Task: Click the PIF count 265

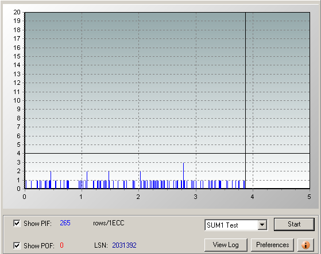Action: pos(65,223)
